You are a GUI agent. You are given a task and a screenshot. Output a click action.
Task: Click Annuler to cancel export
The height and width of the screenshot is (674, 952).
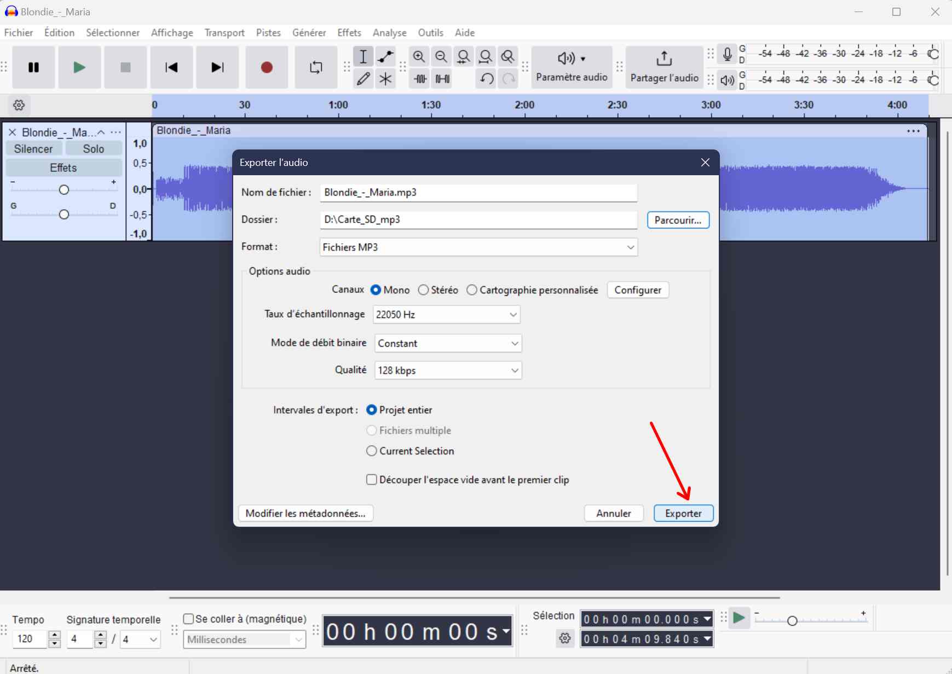point(614,514)
